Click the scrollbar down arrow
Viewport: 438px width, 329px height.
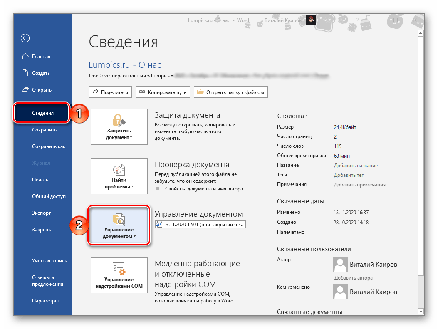[x=421, y=311]
